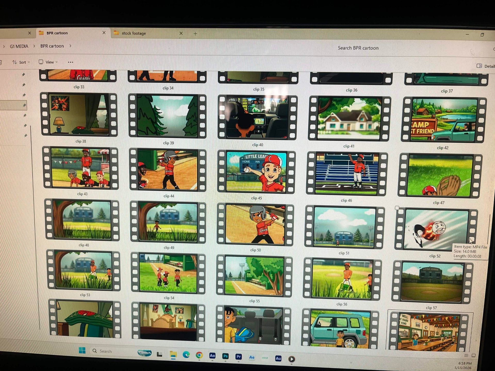Click the clip 55 file name
The width and height of the screenshot is (495, 371).
(254, 301)
